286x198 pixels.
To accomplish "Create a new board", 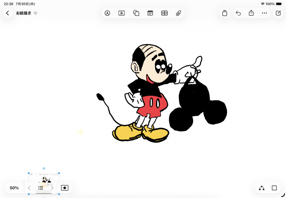I will coord(278,13).
